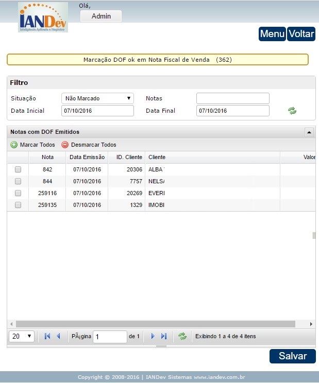The width and height of the screenshot is (319, 383).
Task: Click client ID 20306
Action: [x=135, y=169]
